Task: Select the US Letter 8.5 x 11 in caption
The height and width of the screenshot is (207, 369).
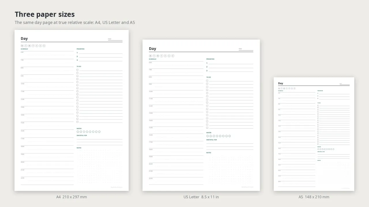Action: [x=201, y=197]
